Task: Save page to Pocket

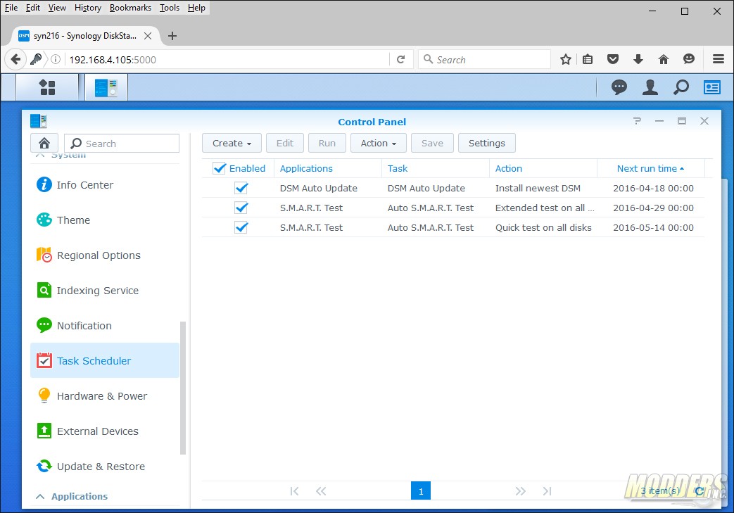Action: click(613, 59)
